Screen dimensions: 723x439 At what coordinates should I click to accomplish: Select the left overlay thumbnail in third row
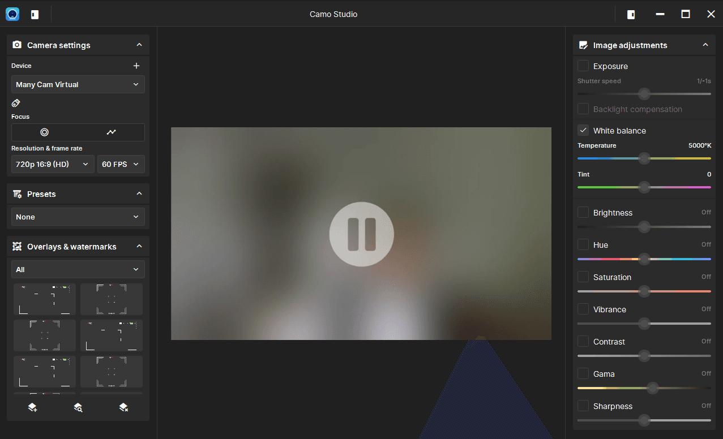point(45,372)
